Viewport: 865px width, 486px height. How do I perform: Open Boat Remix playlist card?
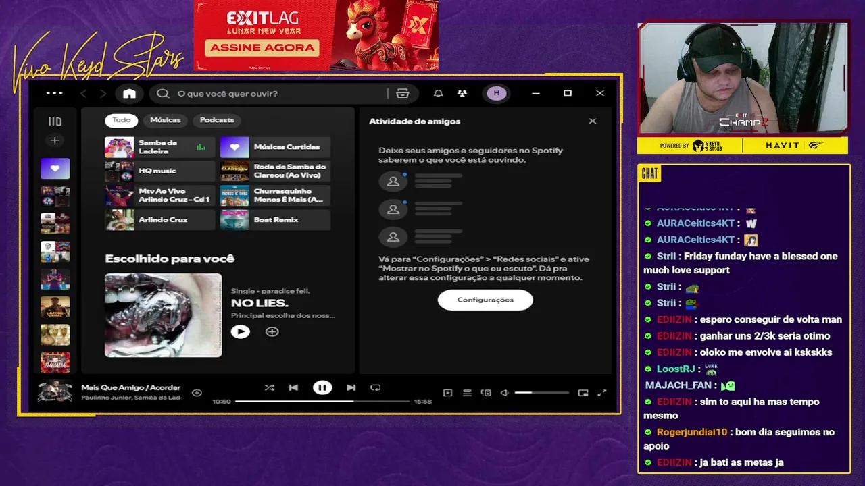tap(275, 219)
